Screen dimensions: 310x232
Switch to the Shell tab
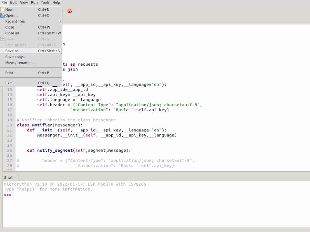(x=8, y=178)
